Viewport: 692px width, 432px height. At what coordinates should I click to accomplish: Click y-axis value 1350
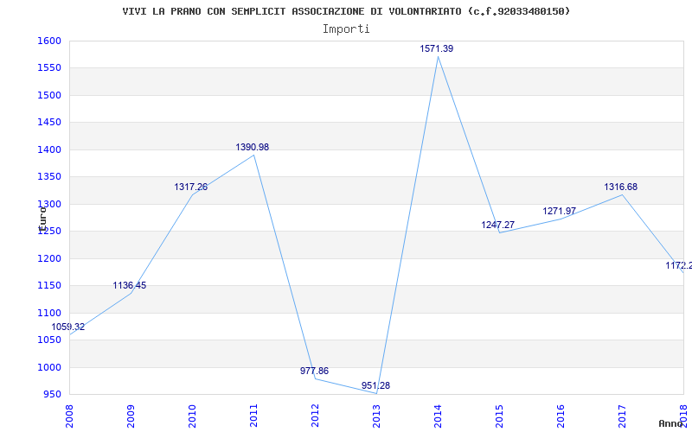tap(49, 177)
